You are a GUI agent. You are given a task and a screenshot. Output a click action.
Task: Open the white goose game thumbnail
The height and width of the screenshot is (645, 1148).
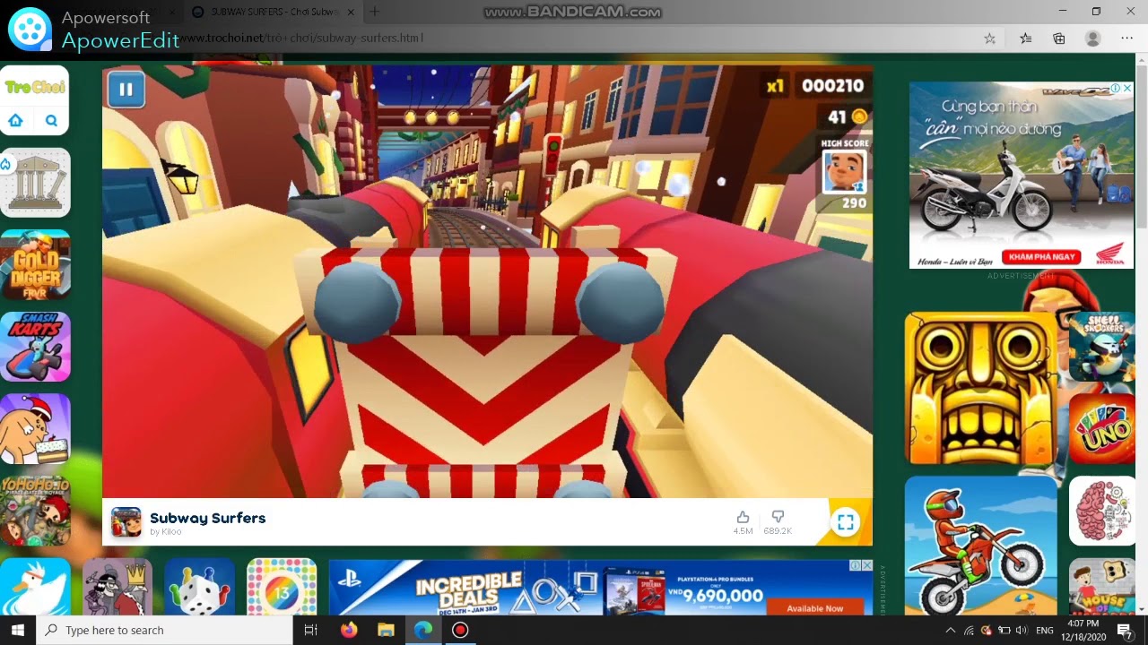(x=35, y=587)
